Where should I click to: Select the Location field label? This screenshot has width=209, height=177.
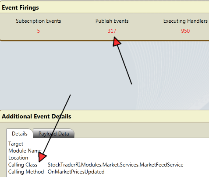[x=18, y=158]
